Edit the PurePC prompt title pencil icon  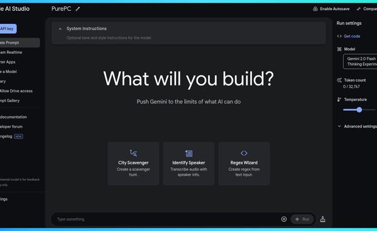click(x=77, y=9)
